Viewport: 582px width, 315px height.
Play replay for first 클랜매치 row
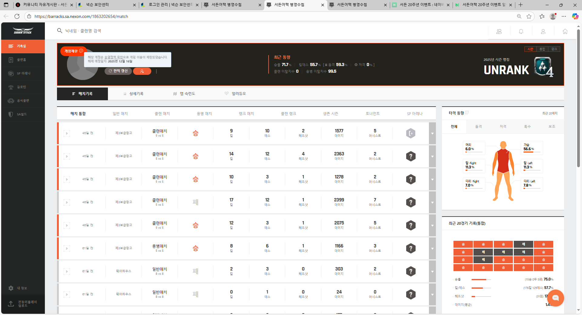click(67, 133)
